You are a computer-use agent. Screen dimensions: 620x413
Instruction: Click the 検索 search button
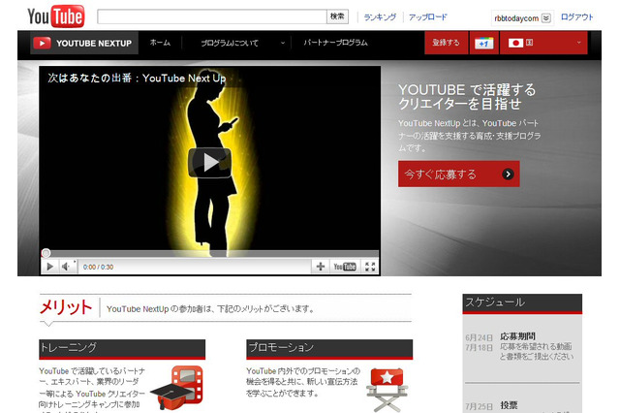tap(337, 16)
